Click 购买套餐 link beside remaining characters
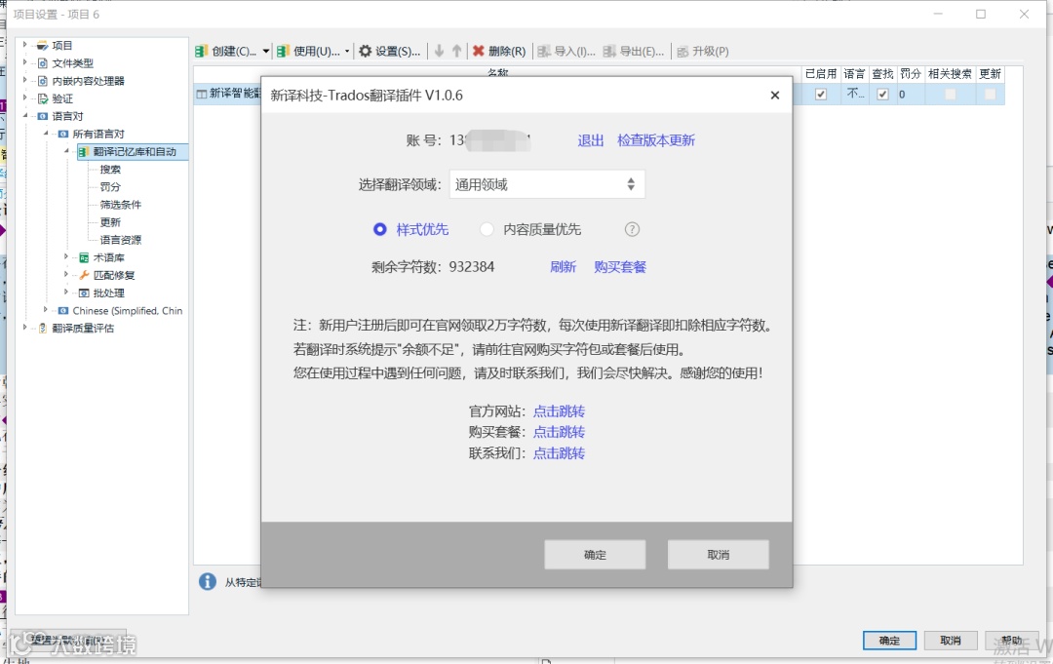1053x664 pixels. click(x=620, y=267)
